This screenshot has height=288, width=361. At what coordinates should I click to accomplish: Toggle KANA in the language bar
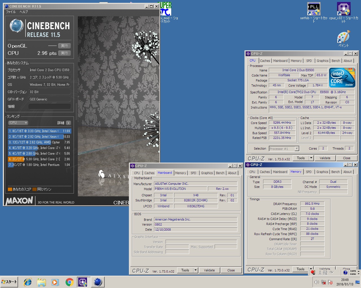[353, 274]
